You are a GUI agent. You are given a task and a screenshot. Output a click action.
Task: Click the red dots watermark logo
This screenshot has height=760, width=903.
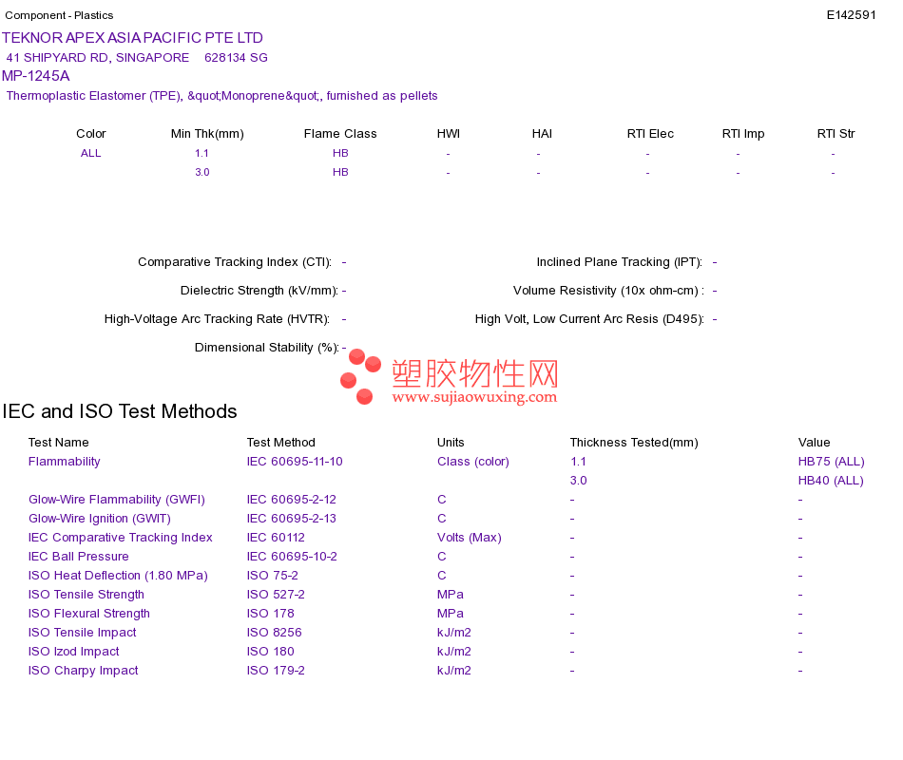coord(360,376)
